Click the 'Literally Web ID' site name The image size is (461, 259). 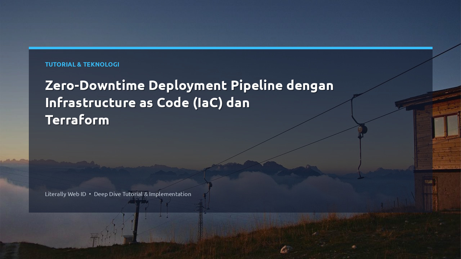coord(66,194)
